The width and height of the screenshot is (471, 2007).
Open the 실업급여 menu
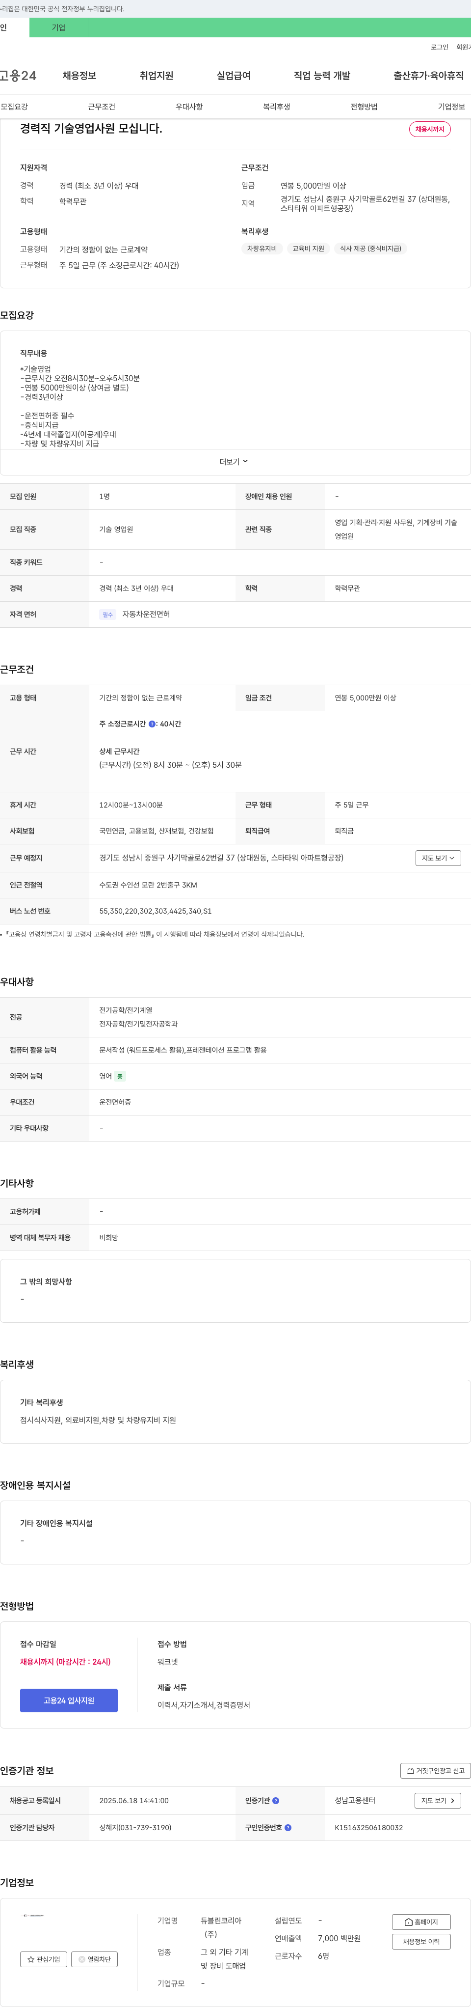(234, 76)
